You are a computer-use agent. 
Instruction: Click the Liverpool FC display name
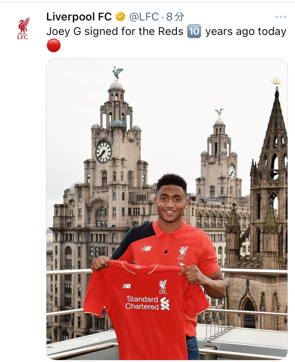[x=79, y=17]
